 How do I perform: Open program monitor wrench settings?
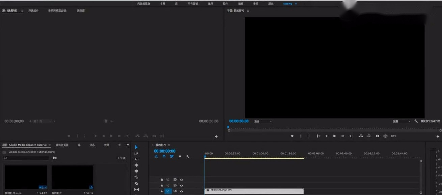[416, 121]
